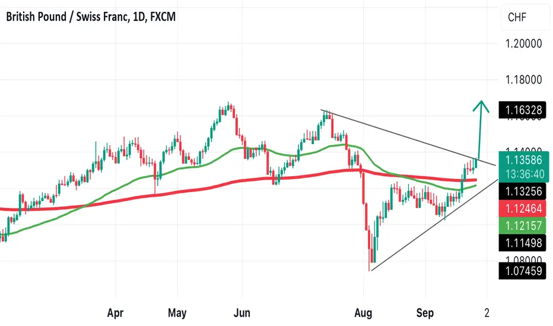Select the green 1.12157 moving average label
Screen dimensions: 553x326
(523, 226)
